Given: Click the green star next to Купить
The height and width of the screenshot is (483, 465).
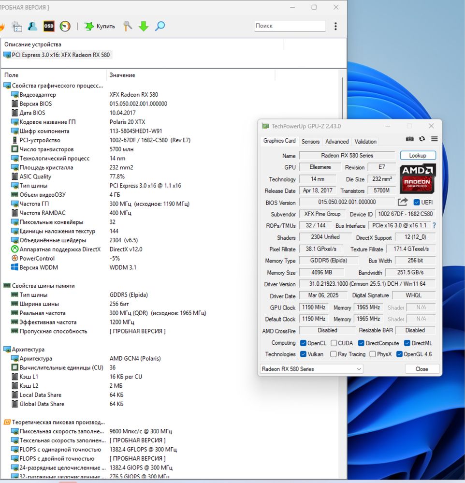Looking at the screenshot, I should point(89,26).
